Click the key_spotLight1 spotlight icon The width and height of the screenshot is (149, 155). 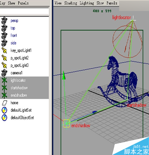click(x=4, y=50)
